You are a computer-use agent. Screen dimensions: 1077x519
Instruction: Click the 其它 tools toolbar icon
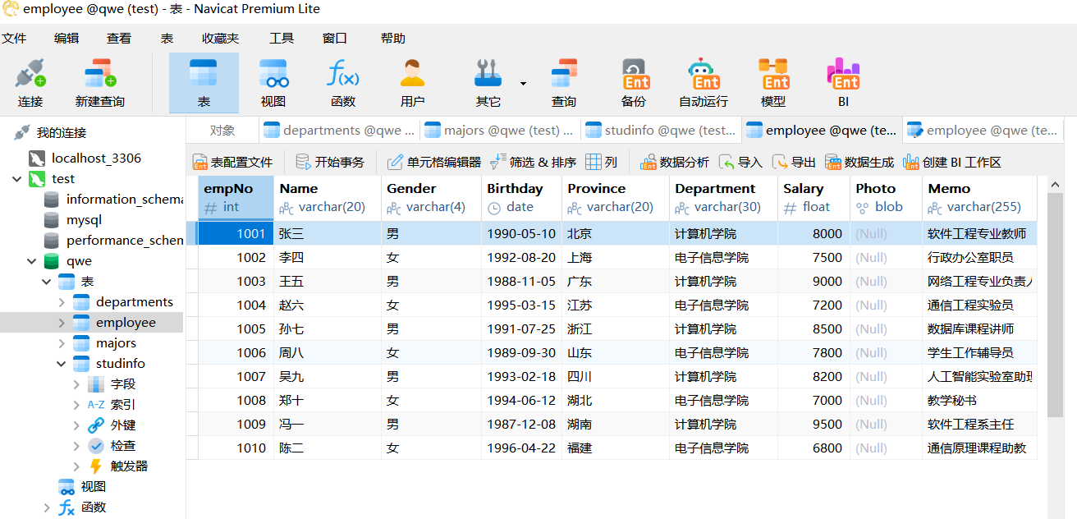tap(488, 83)
